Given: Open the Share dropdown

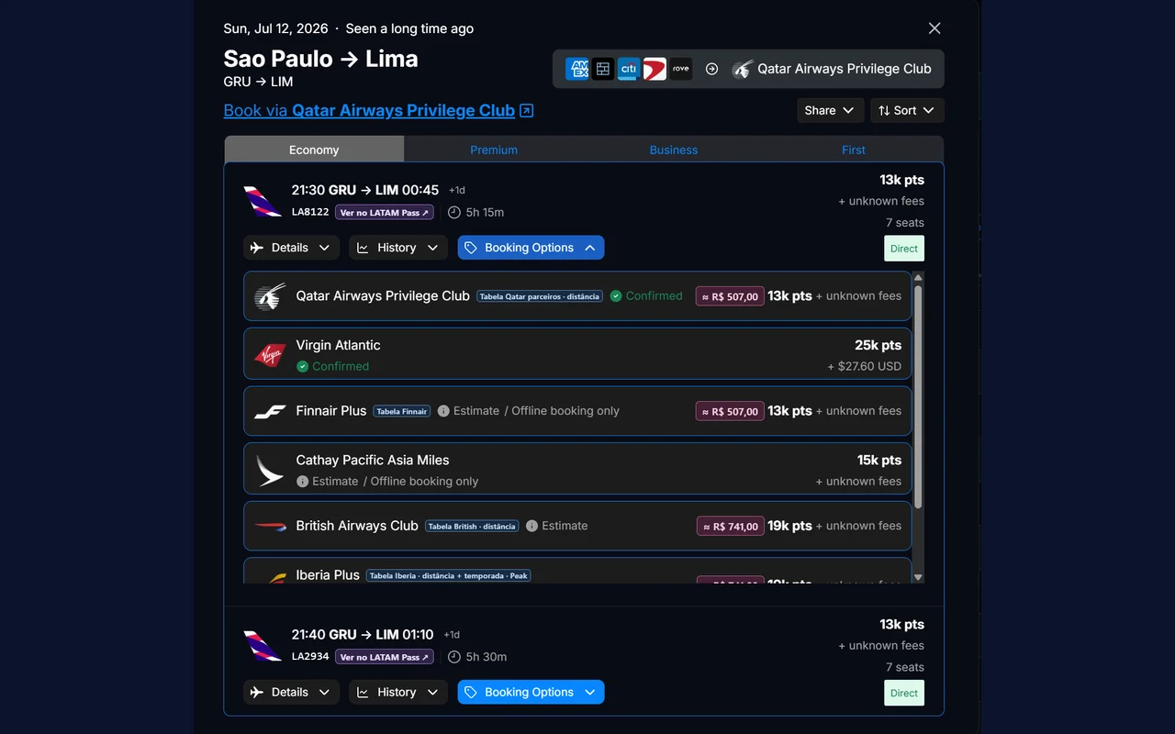Looking at the screenshot, I should (x=829, y=110).
